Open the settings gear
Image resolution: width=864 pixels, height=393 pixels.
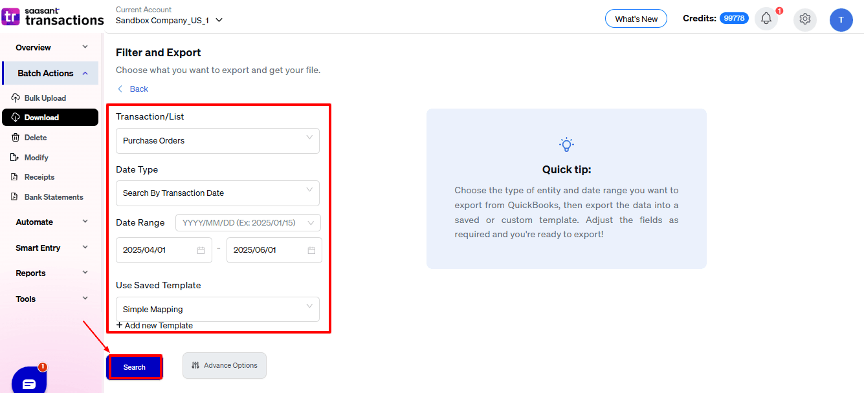(x=804, y=19)
